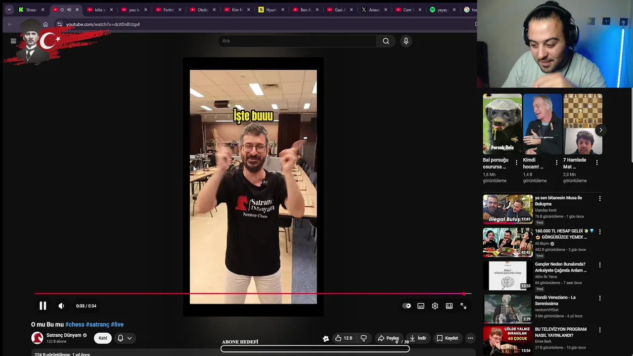Seek on the red video progress bar

253,294
